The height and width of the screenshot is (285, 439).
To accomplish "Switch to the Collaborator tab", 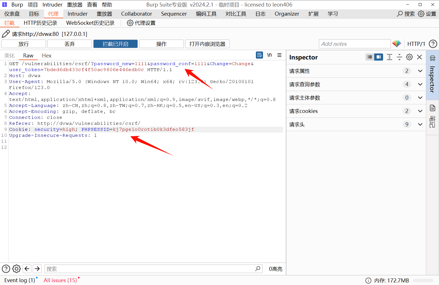I will click(x=137, y=14).
